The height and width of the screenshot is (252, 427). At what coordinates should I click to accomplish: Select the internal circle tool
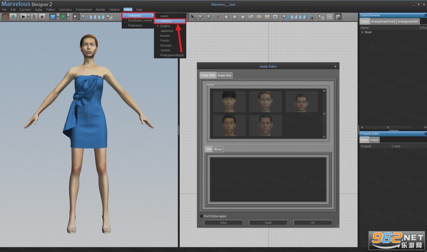coord(267,17)
